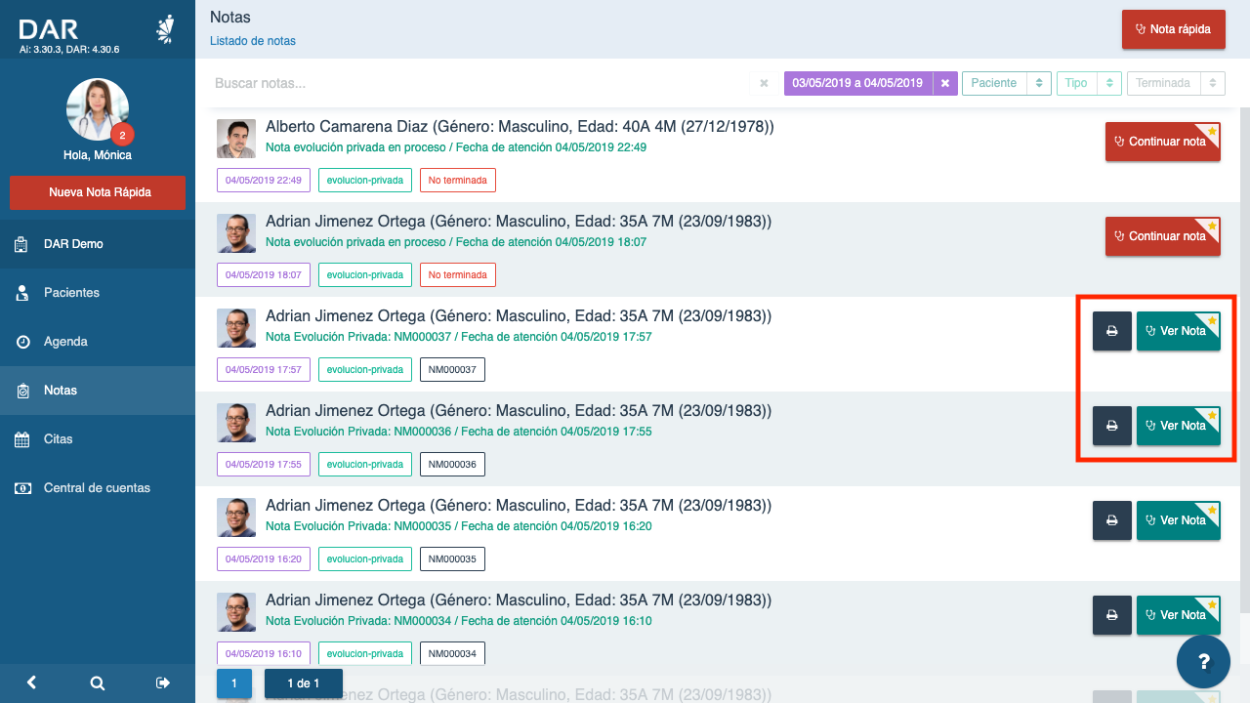Follow the Listado de notas breadcrumb link

[x=253, y=41]
